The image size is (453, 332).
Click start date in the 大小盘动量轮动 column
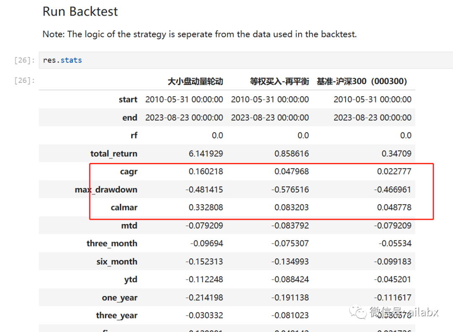[184, 100]
